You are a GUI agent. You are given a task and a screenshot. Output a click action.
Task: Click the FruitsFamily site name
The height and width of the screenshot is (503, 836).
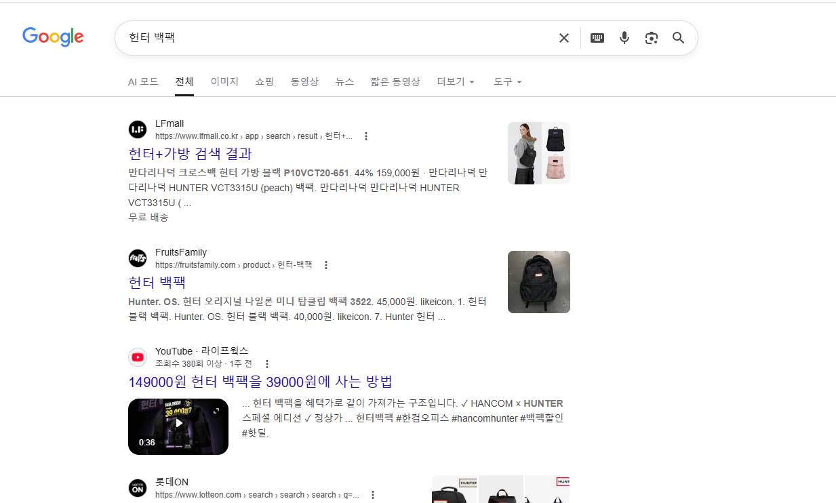click(181, 252)
